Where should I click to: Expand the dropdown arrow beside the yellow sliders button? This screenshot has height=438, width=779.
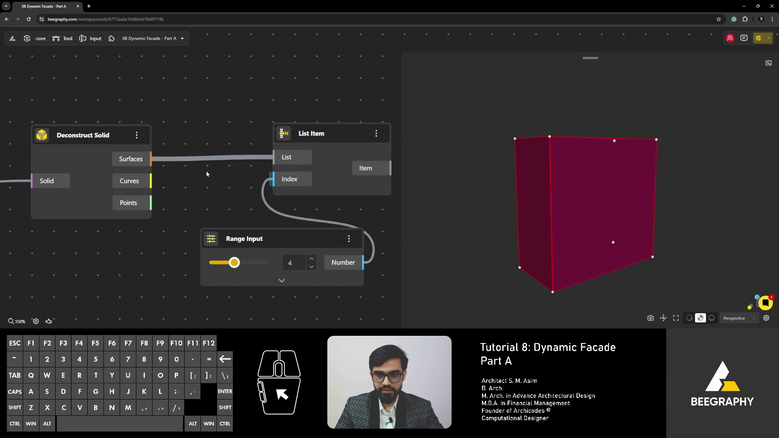point(768,38)
